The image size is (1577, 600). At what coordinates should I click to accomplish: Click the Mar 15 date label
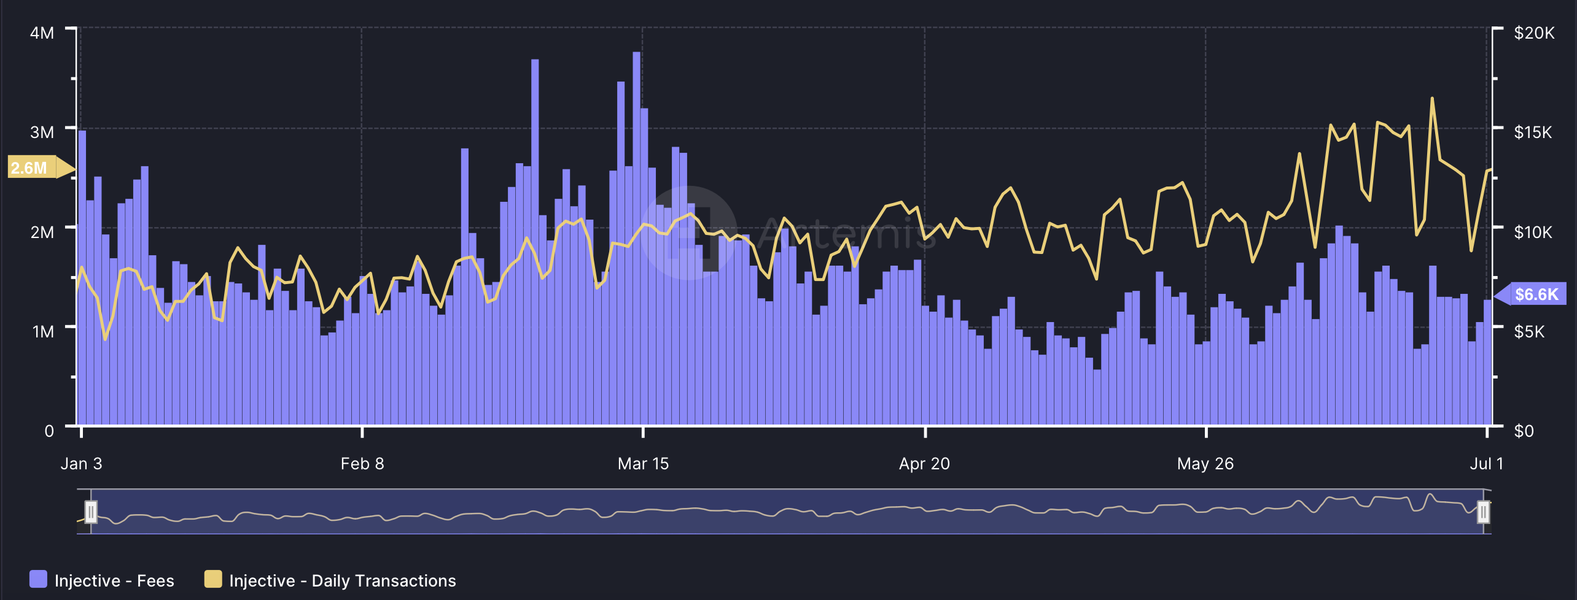pos(643,463)
